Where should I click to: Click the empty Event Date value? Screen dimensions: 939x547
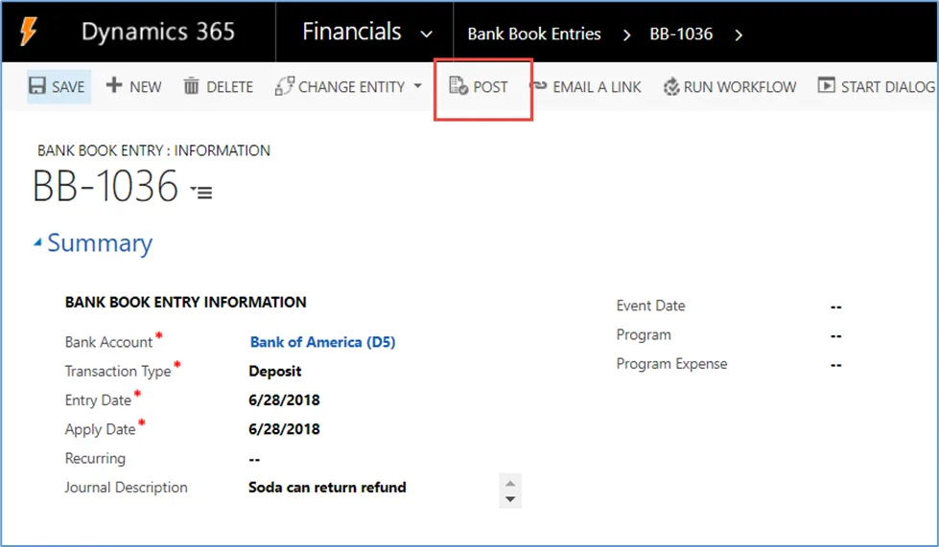point(836,308)
